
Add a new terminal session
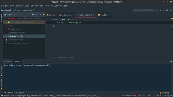24,61
